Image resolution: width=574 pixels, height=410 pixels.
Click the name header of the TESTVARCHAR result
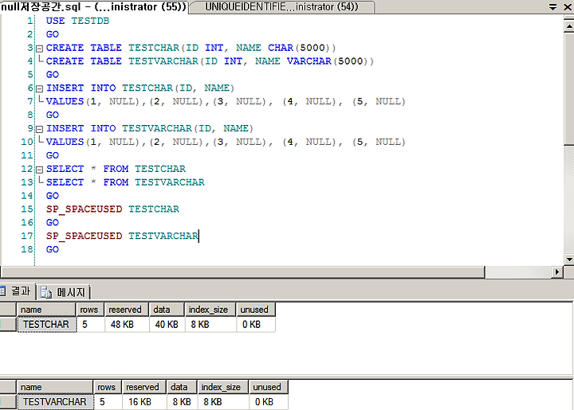click(54, 387)
